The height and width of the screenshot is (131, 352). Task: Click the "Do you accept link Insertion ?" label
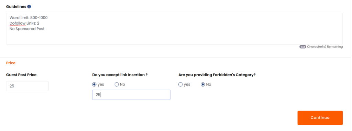[120, 75]
